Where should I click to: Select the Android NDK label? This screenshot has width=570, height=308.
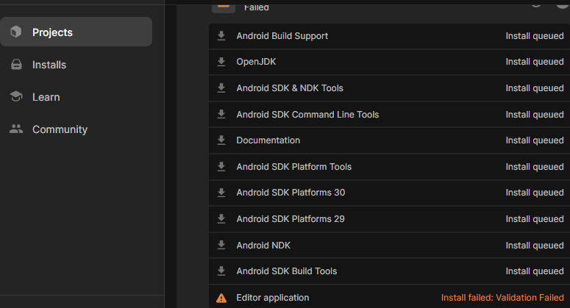263,246
